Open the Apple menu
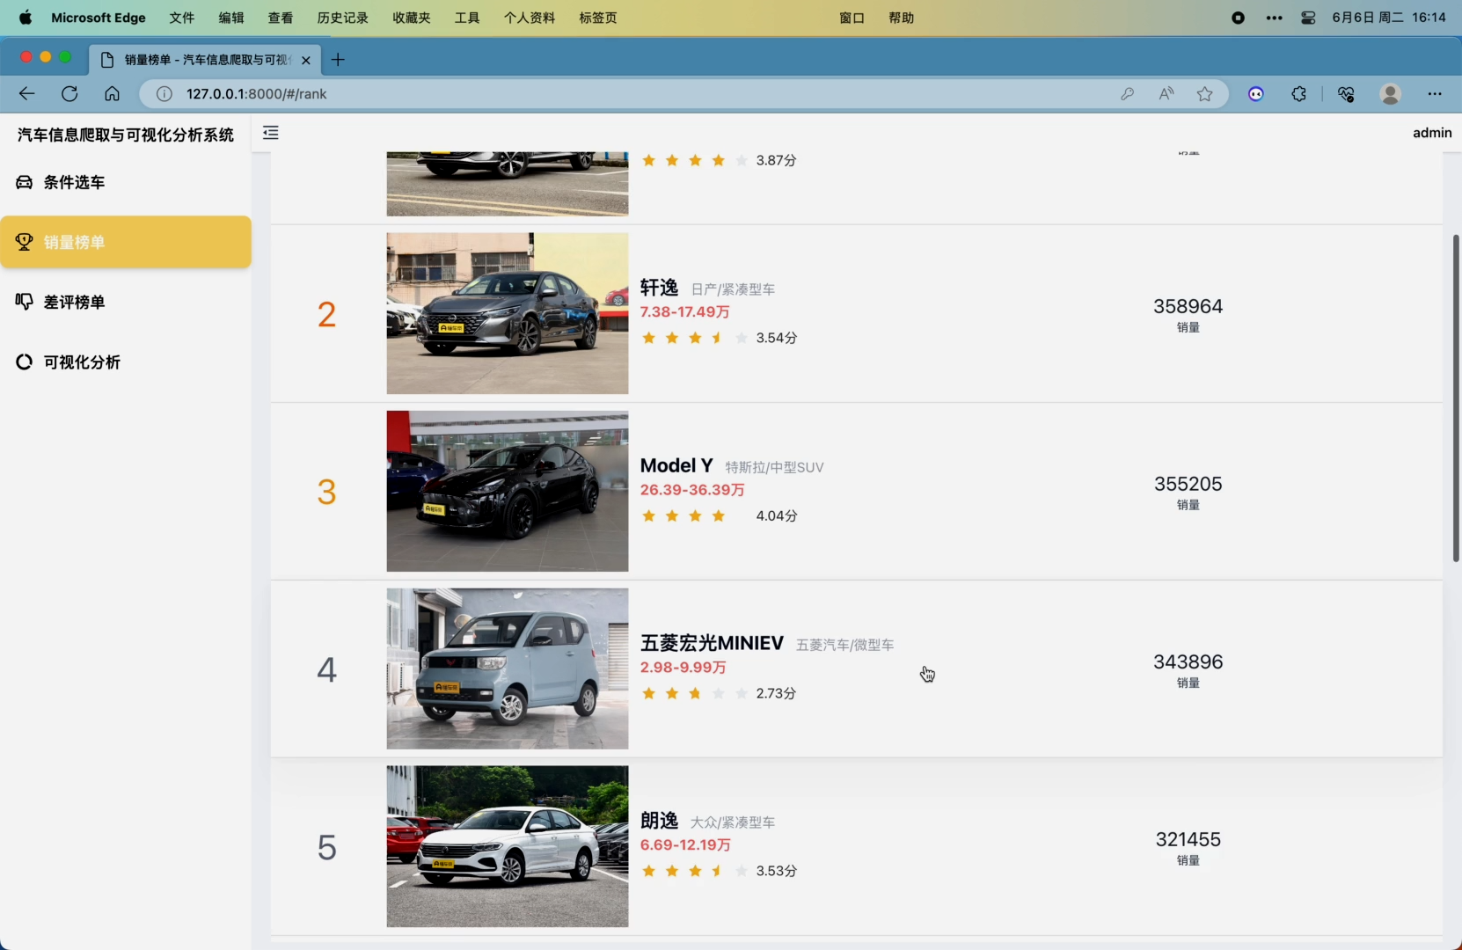Screen dimensions: 1462x950 [x=26, y=18]
